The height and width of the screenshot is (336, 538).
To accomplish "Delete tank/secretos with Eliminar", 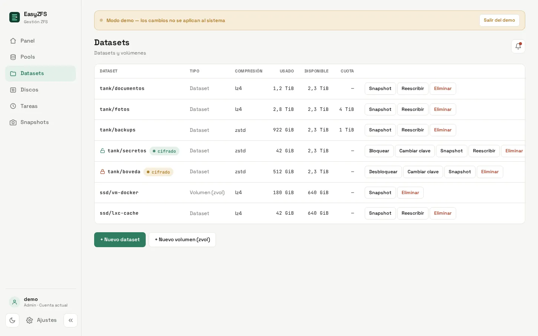I will (514, 151).
